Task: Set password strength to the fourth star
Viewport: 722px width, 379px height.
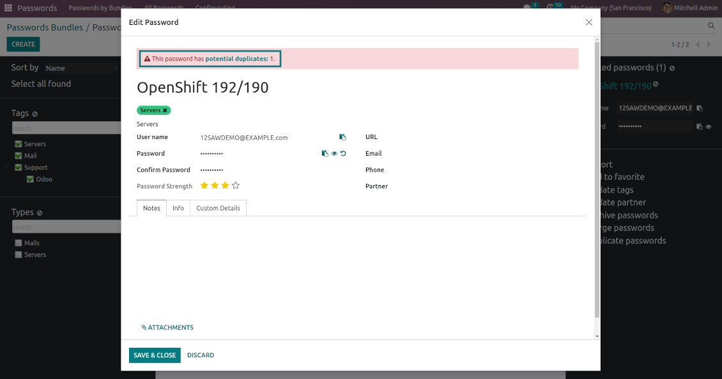Action: pos(236,186)
